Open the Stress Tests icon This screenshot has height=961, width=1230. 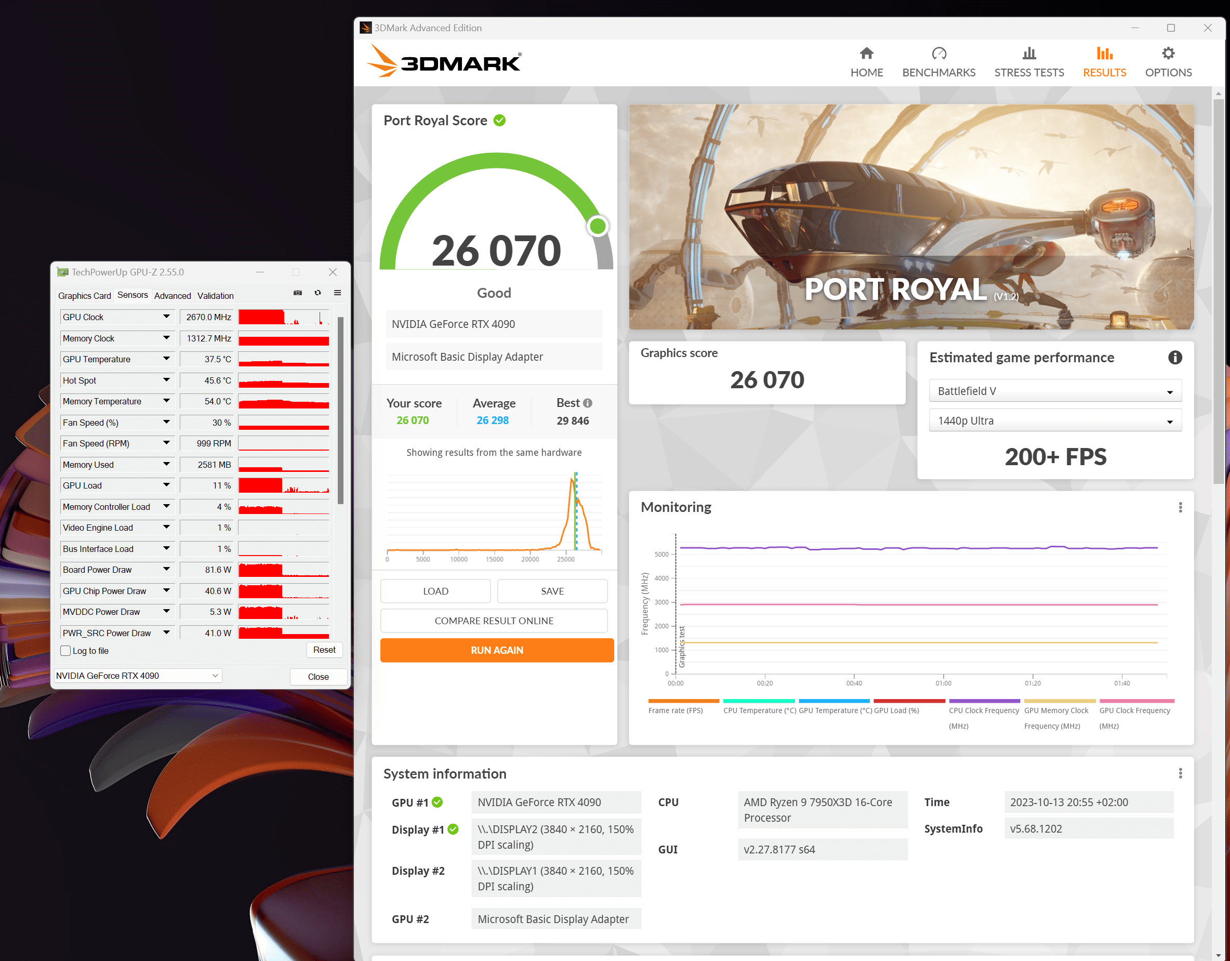pyautogui.click(x=1028, y=54)
